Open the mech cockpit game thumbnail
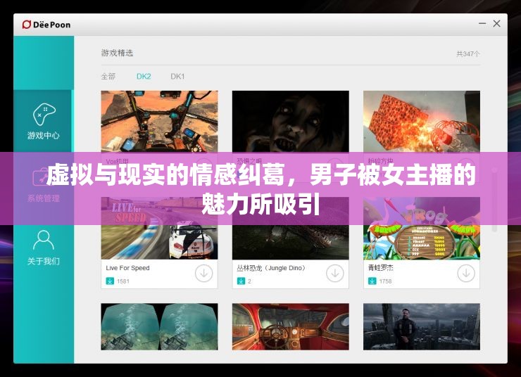 (160, 122)
